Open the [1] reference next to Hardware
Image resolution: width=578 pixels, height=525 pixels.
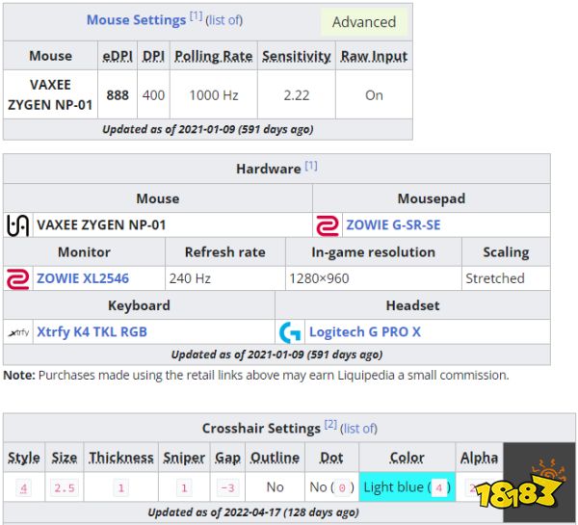311,166
